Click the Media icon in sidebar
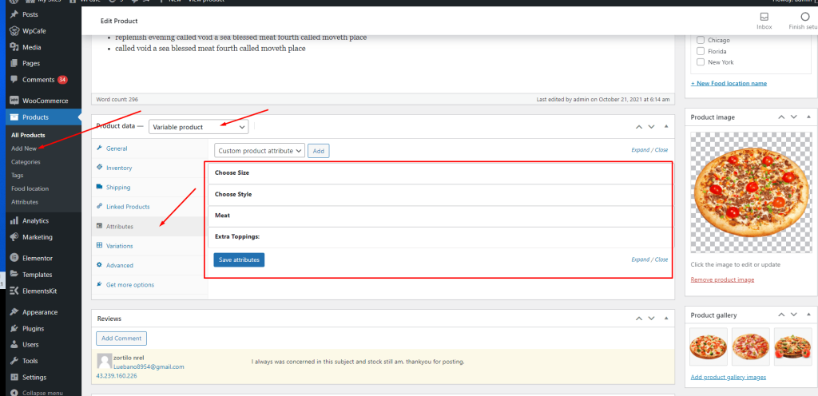Screen dimensions: 818x396 tap(14, 47)
